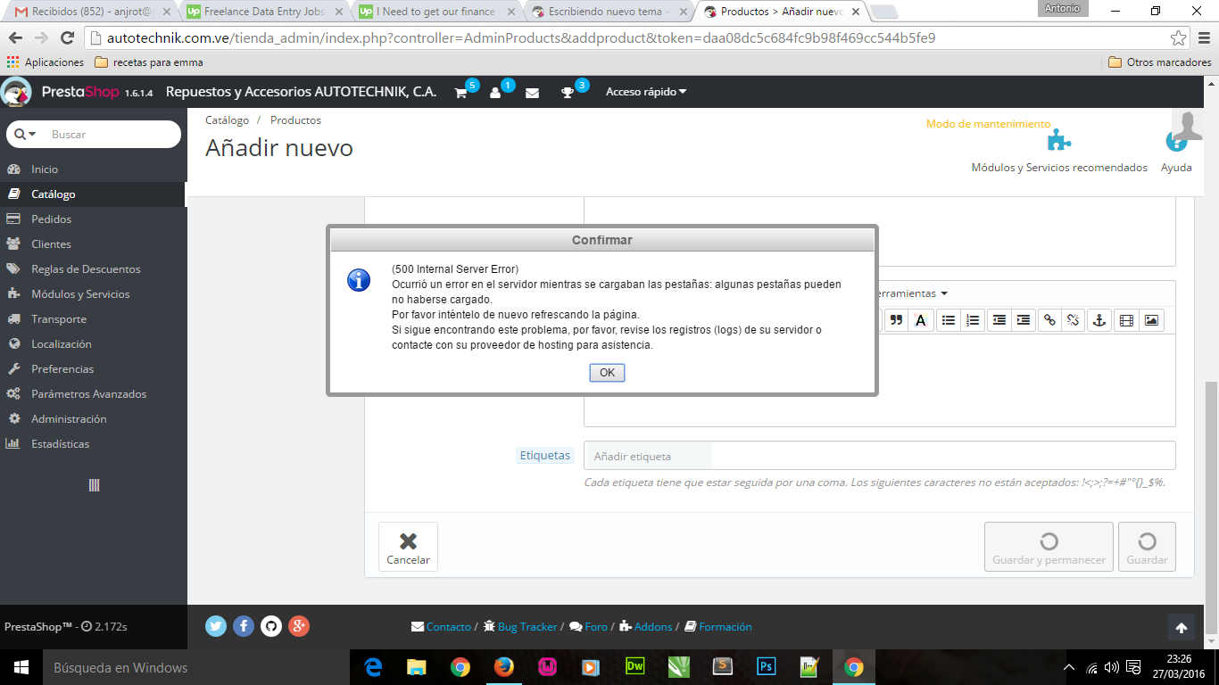Viewport: 1219px width, 685px height.
Task: Click the Añadir etiqueta tag input field
Action: coord(879,456)
